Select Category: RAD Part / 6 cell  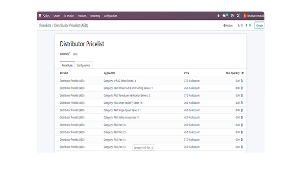pyautogui.click(x=115, y=125)
